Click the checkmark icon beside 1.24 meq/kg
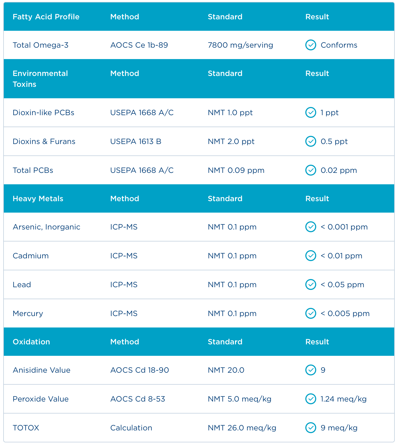The height and width of the screenshot is (444, 398). pos(310,399)
